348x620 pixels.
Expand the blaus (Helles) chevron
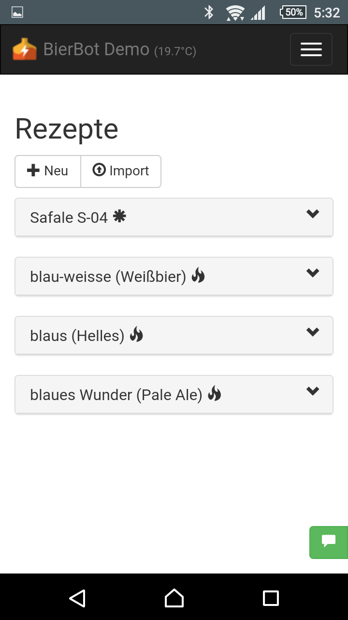pos(313,332)
